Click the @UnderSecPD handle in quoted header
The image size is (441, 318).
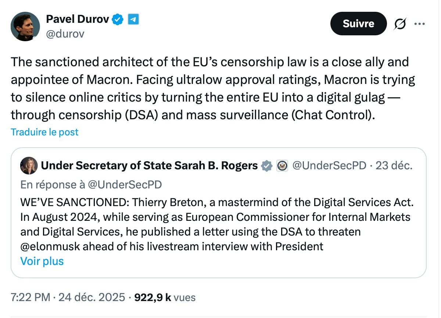(x=329, y=166)
